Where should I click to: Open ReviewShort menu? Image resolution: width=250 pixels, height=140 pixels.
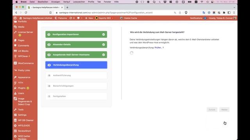pos(24,131)
